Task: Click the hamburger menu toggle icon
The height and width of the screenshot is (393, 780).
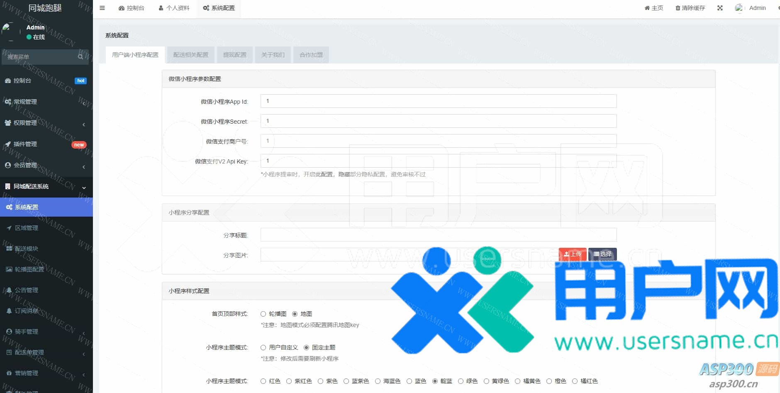Action: (102, 8)
